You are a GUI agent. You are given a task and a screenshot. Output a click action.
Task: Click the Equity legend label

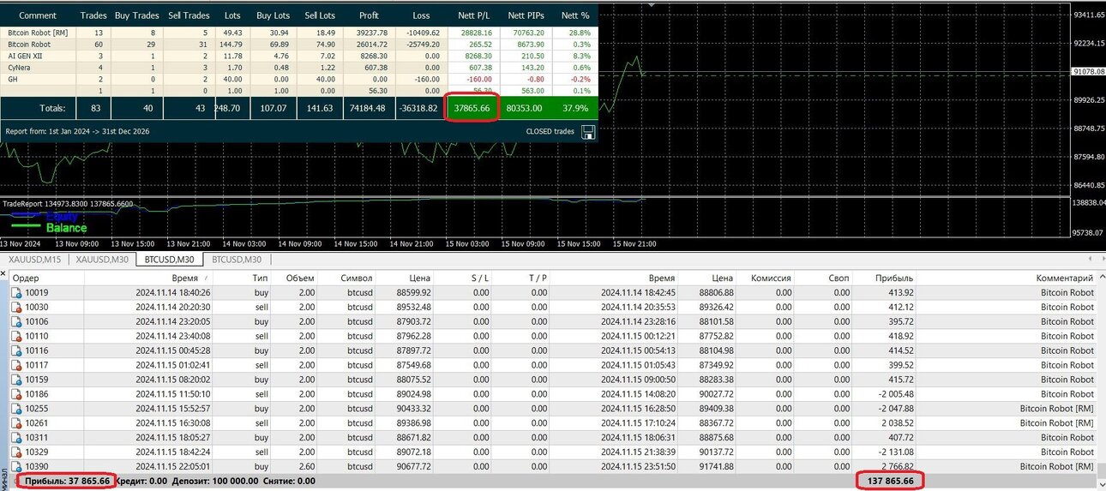click(x=62, y=217)
